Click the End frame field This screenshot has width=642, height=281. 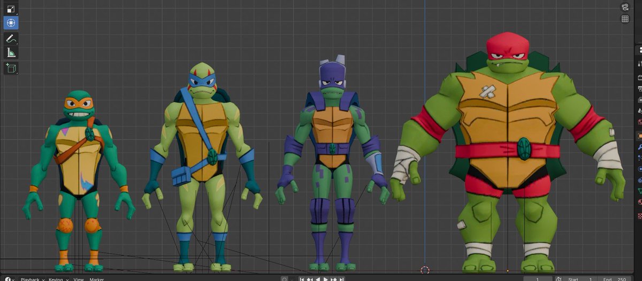[614, 279]
